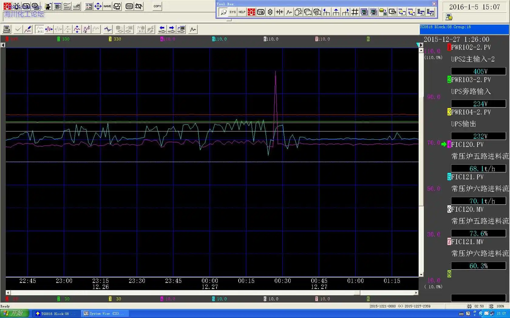Click the hash (#) icon in the Tool Box
The height and width of the screenshot is (318, 510).
coord(355,12)
